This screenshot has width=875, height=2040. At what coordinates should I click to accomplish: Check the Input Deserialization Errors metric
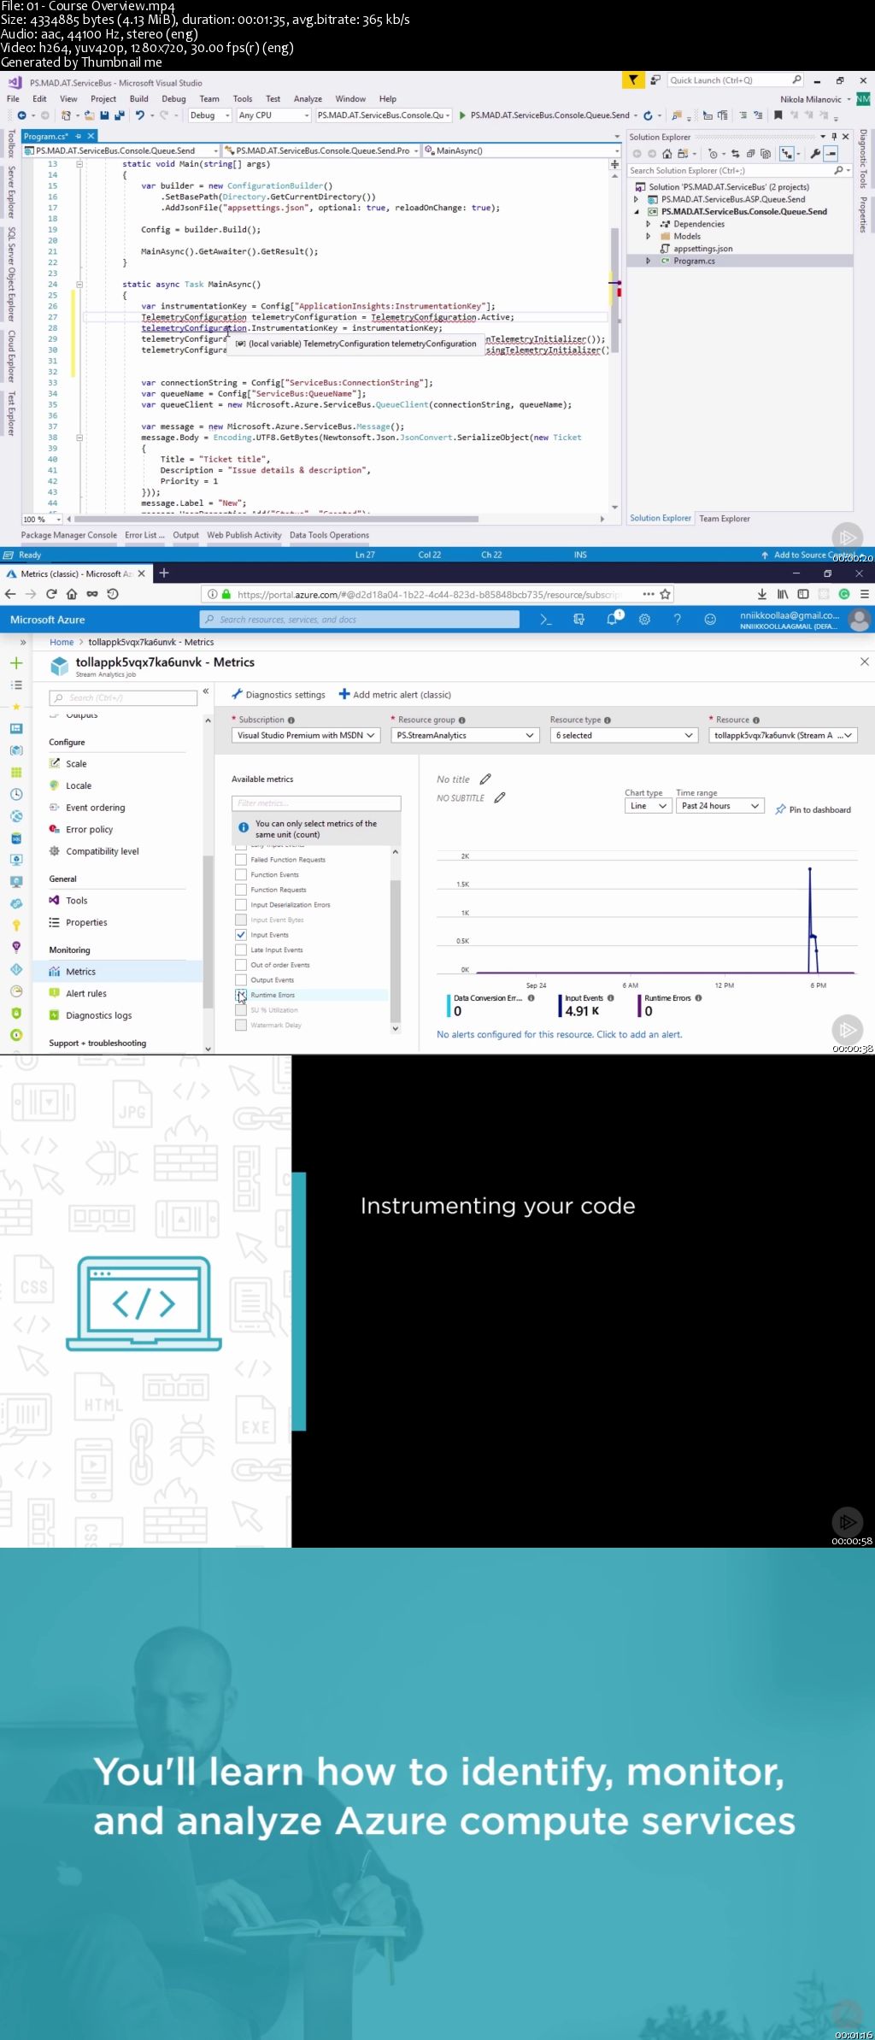click(x=241, y=904)
